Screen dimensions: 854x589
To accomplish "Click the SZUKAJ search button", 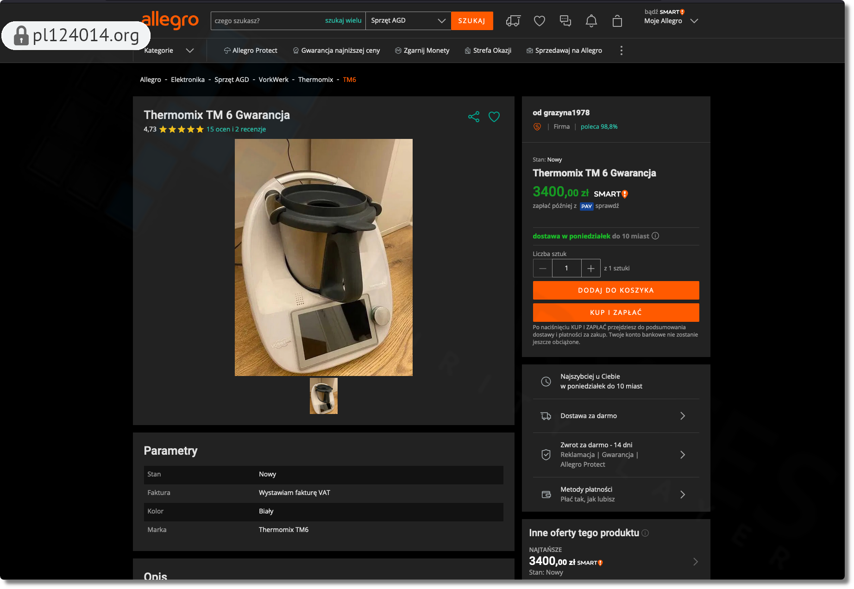I will pyautogui.click(x=471, y=21).
